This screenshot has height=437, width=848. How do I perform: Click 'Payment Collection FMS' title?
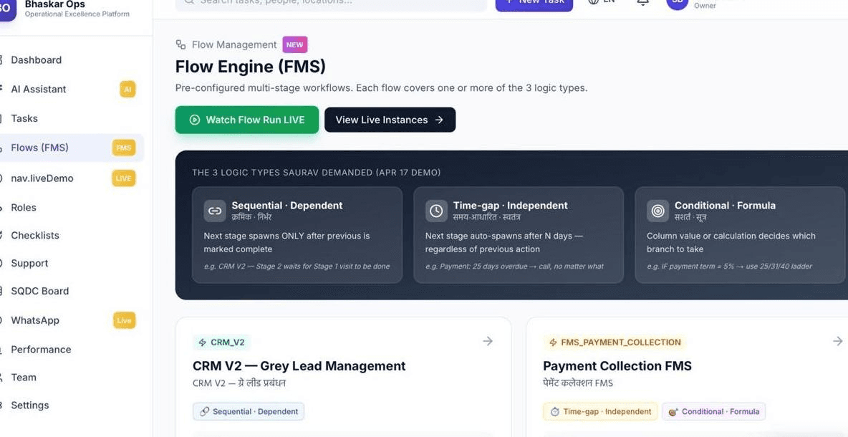click(x=617, y=366)
